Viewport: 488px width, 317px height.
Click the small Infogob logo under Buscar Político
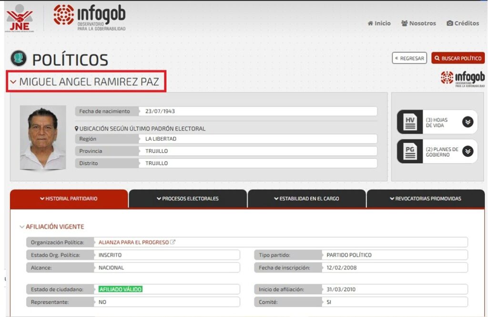[462, 79]
